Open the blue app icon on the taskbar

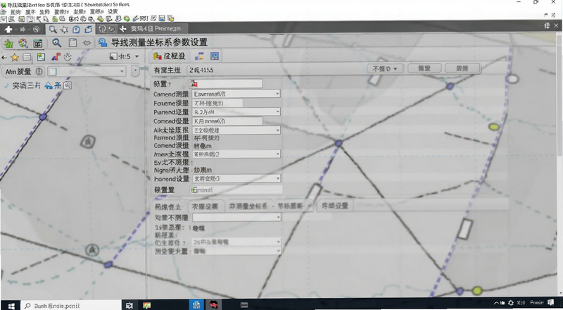tap(196, 305)
